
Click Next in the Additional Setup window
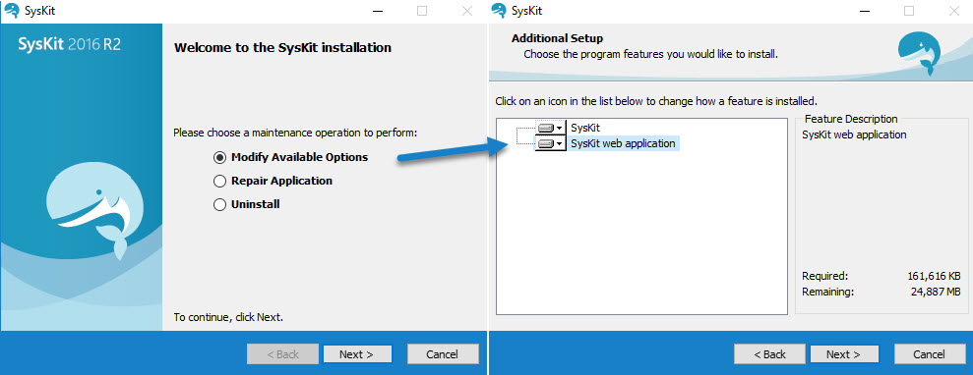tap(844, 354)
